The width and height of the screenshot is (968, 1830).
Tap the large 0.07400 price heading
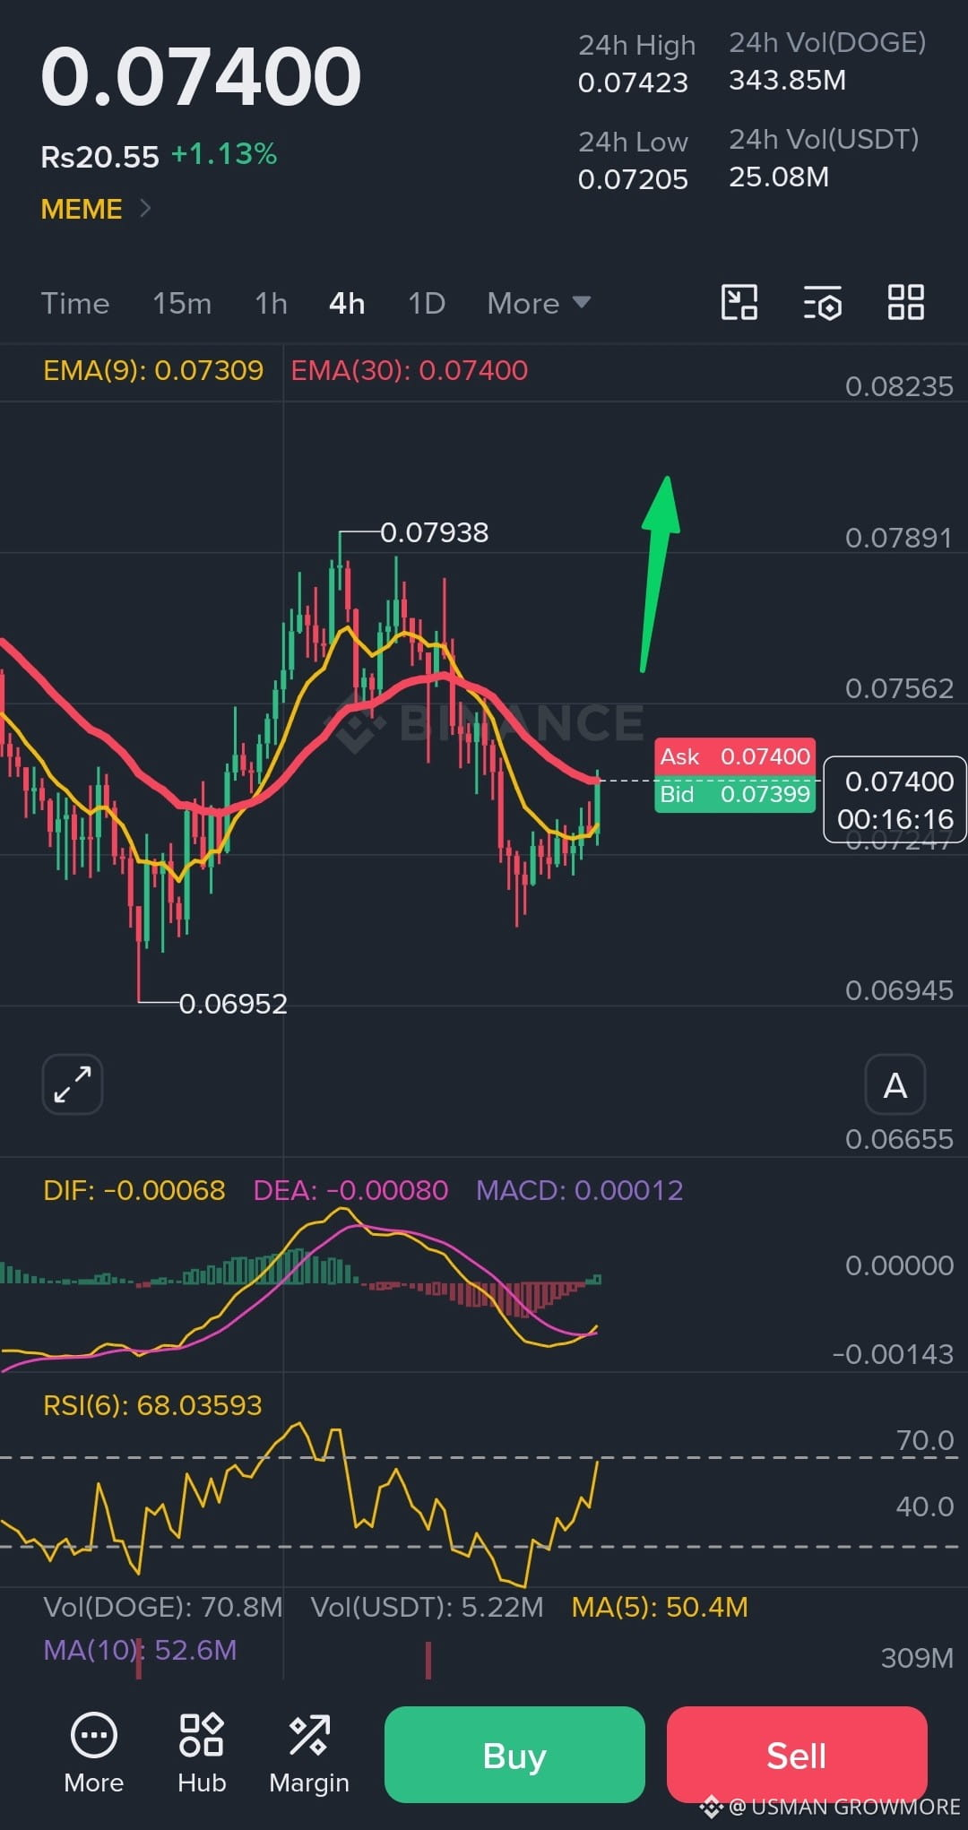pos(201,76)
